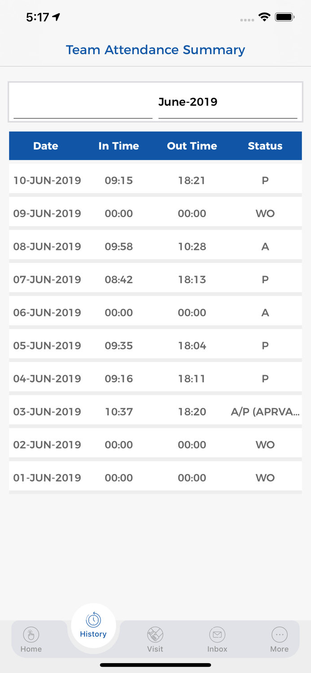Tap the Date column header
The height and width of the screenshot is (673, 311).
point(46,146)
